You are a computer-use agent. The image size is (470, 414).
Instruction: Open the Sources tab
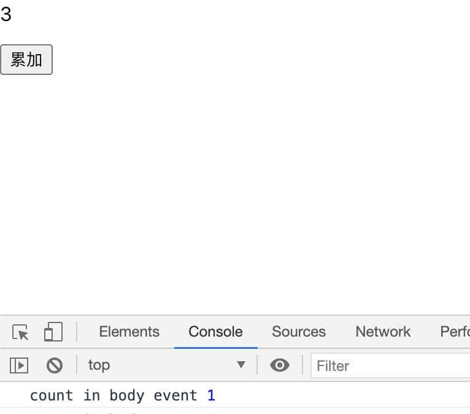(299, 332)
